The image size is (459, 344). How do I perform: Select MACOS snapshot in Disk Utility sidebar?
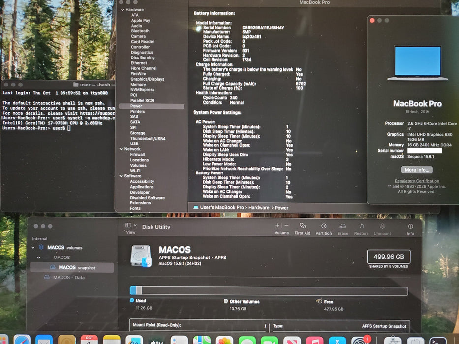click(x=72, y=267)
